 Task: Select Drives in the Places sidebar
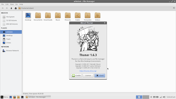[11, 43]
